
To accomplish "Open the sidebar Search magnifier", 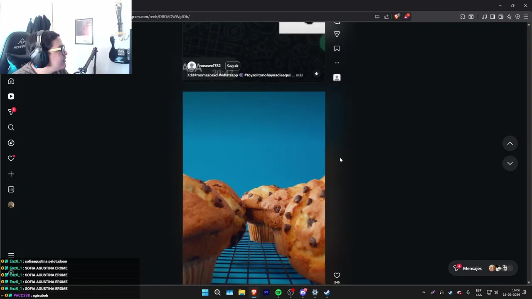I will (11, 127).
